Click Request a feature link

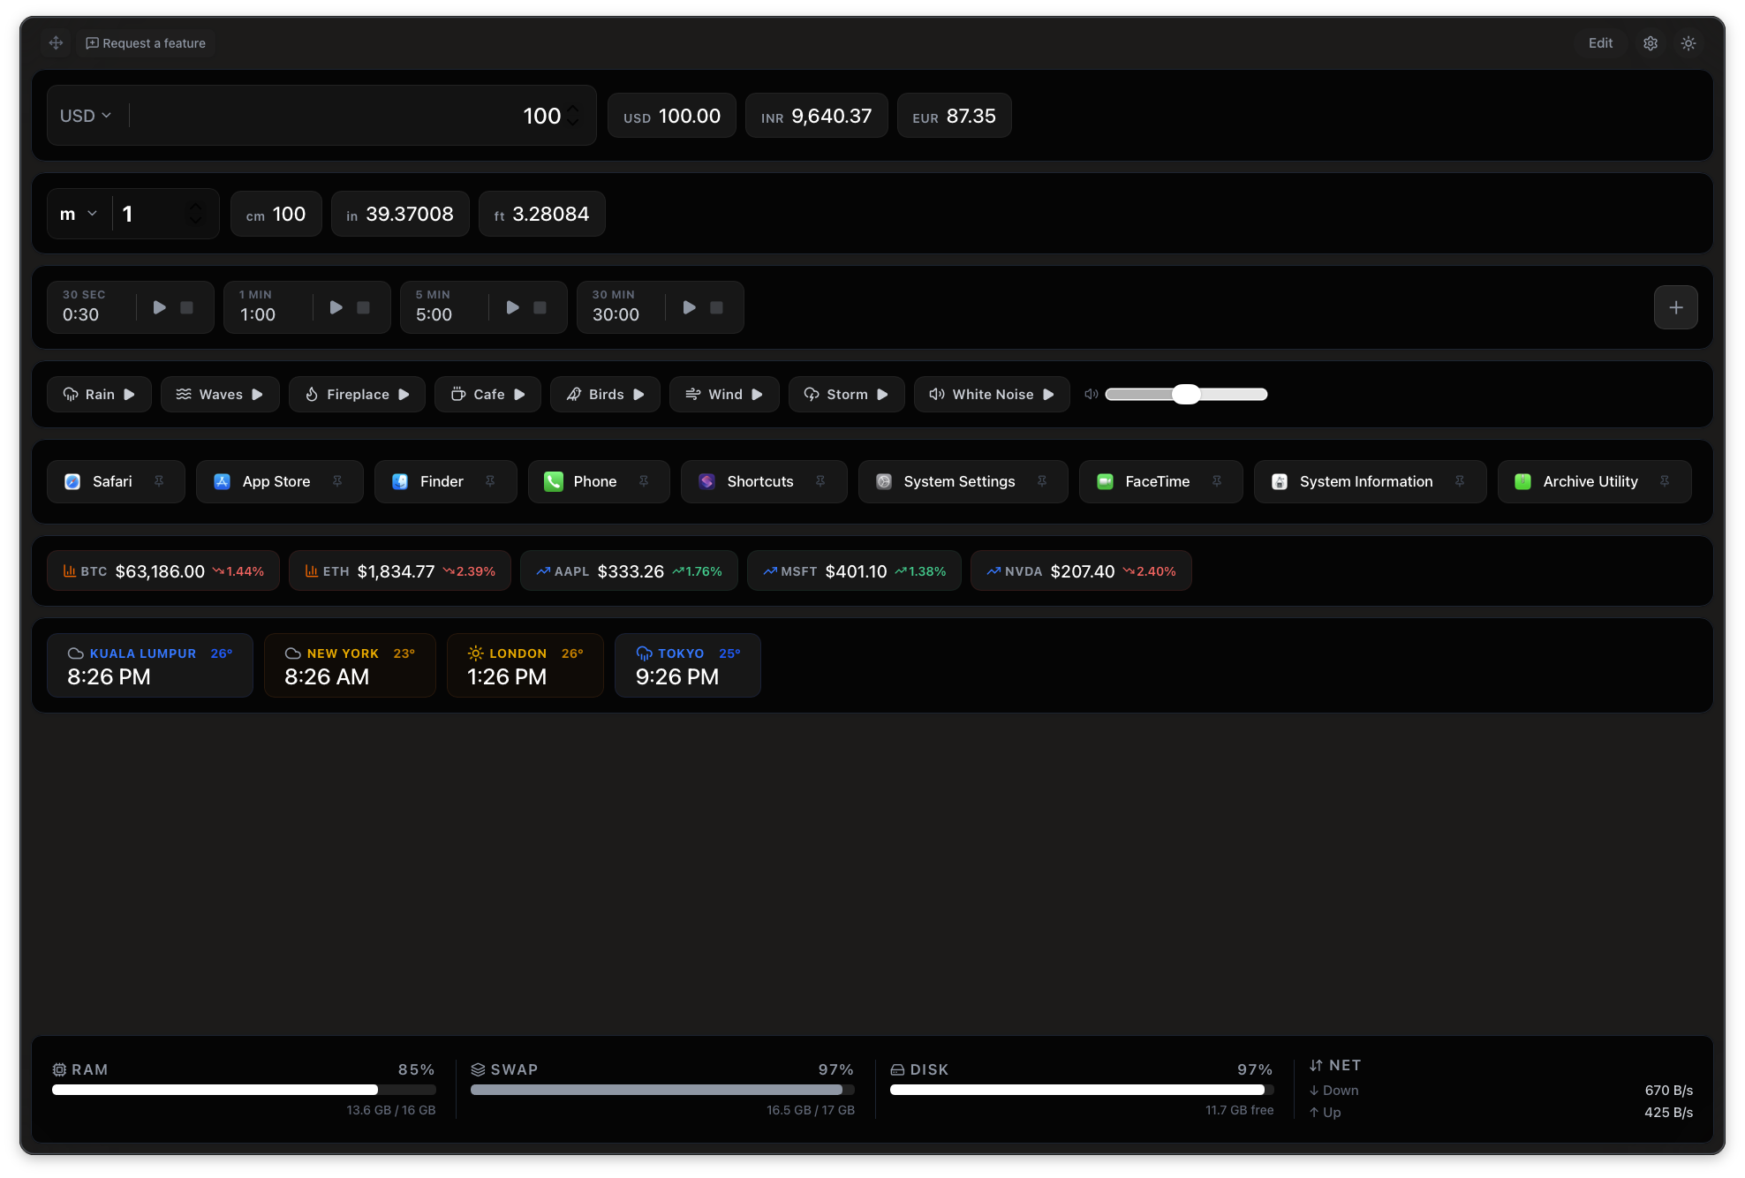(x=146, y=42)
